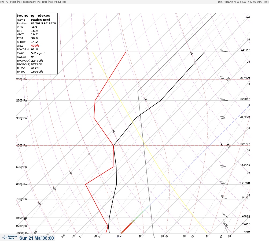Image resolution: width=269 pixels, height=241 pixels.
Task: Click the SWEAT value 94
Action: pyautogui.click(x=33, y=57)
